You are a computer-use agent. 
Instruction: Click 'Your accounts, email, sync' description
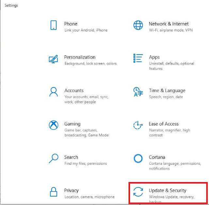86,99
